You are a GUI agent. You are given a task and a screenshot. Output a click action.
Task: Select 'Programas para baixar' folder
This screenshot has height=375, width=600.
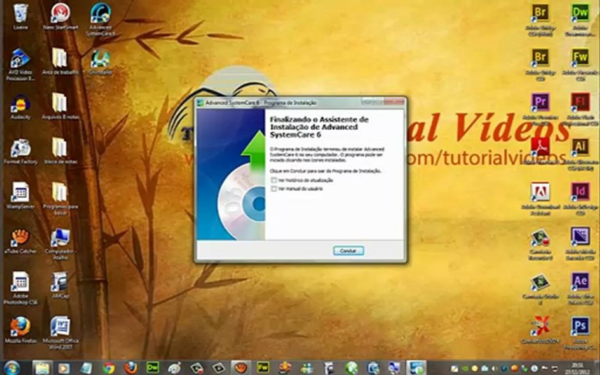coord(60,198)
